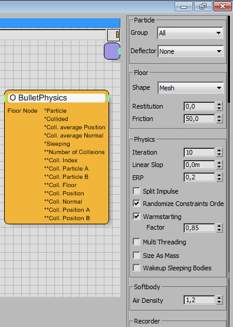Click **Number of Collisions output
Viewport: 233px width, 327px height.
74,152
